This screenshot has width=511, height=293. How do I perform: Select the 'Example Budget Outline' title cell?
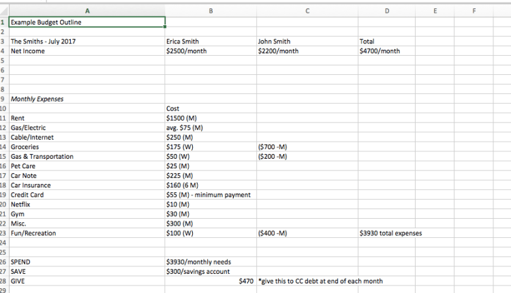87,22
